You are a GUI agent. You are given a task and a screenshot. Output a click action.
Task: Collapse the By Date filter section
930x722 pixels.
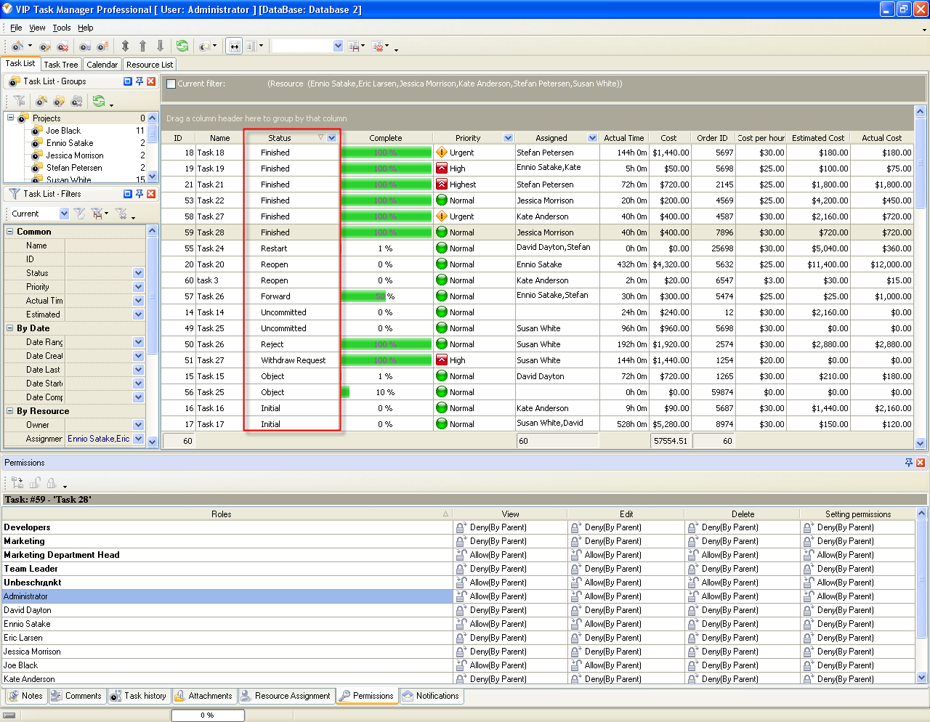click(10, 328)
